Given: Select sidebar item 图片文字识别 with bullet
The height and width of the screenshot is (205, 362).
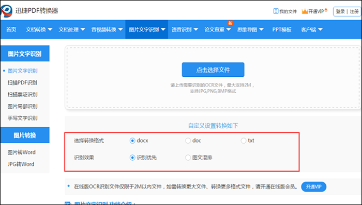Looking at the screenshot, I should (22, 71).
